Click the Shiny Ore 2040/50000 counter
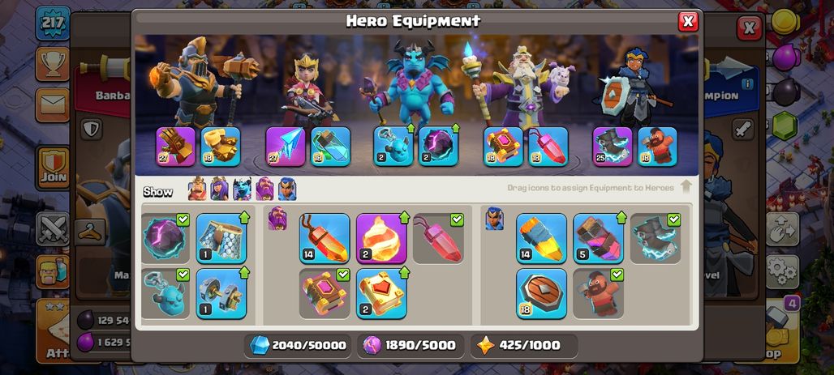This screenshot has width=834, height=375. point(299,345)
